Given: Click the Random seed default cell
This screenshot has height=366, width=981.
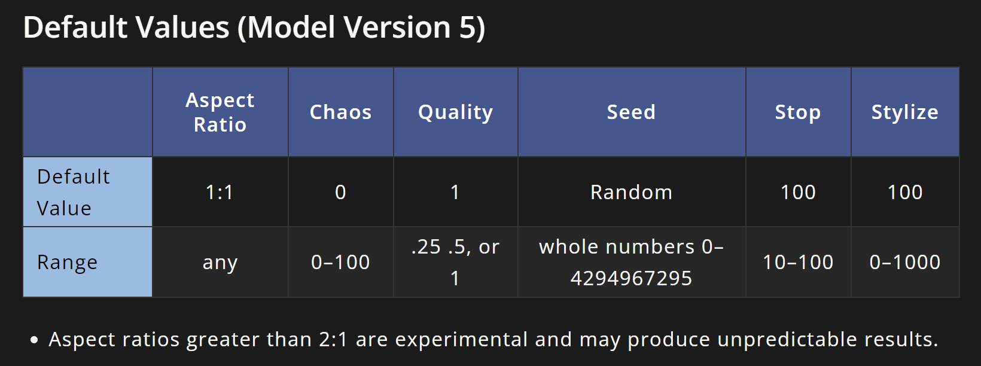Looking at the screenshot, I should pyautogui.click(x=631, y=192).
